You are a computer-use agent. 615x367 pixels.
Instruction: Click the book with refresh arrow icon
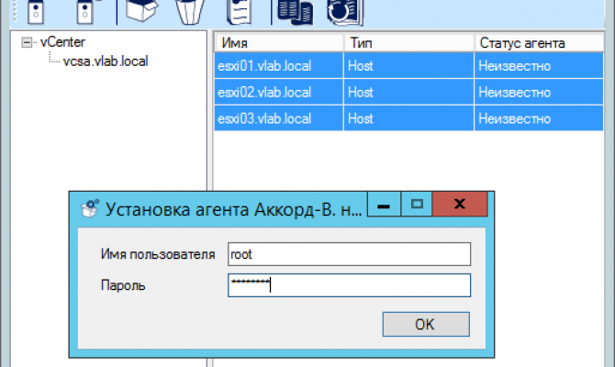[x=345, y=12]
